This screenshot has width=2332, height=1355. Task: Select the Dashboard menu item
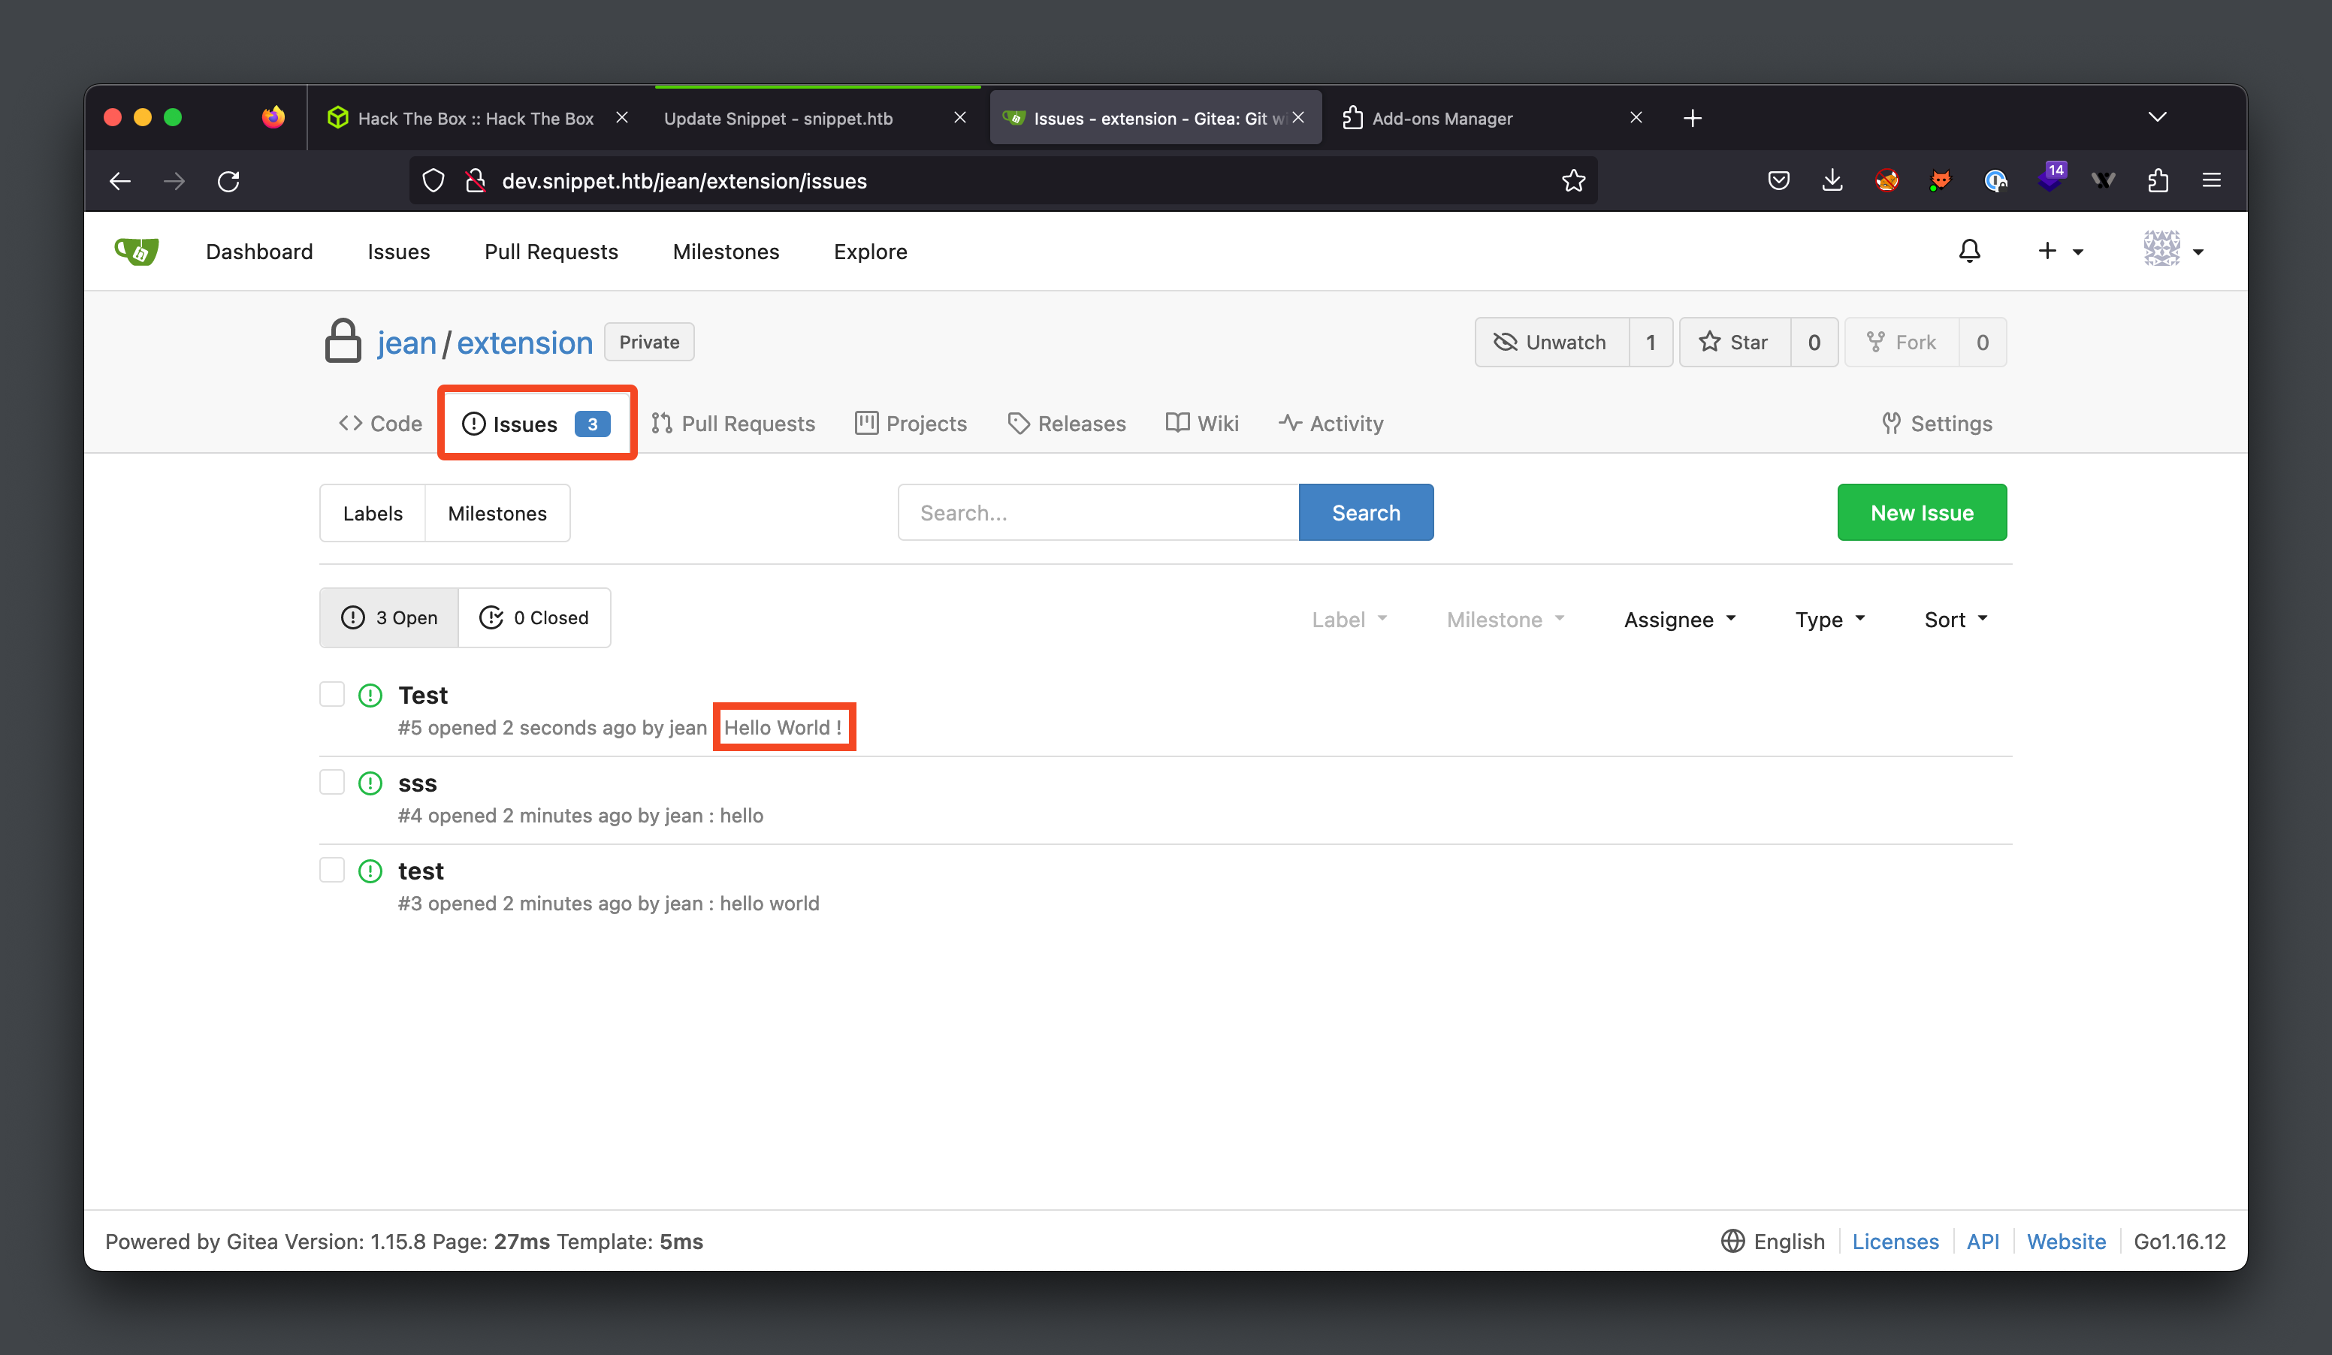258,250
